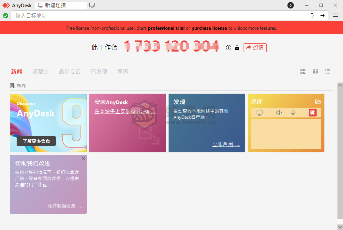Switch to large tiles view
Viewport: 343px width, 230px height.
(303, 71)
